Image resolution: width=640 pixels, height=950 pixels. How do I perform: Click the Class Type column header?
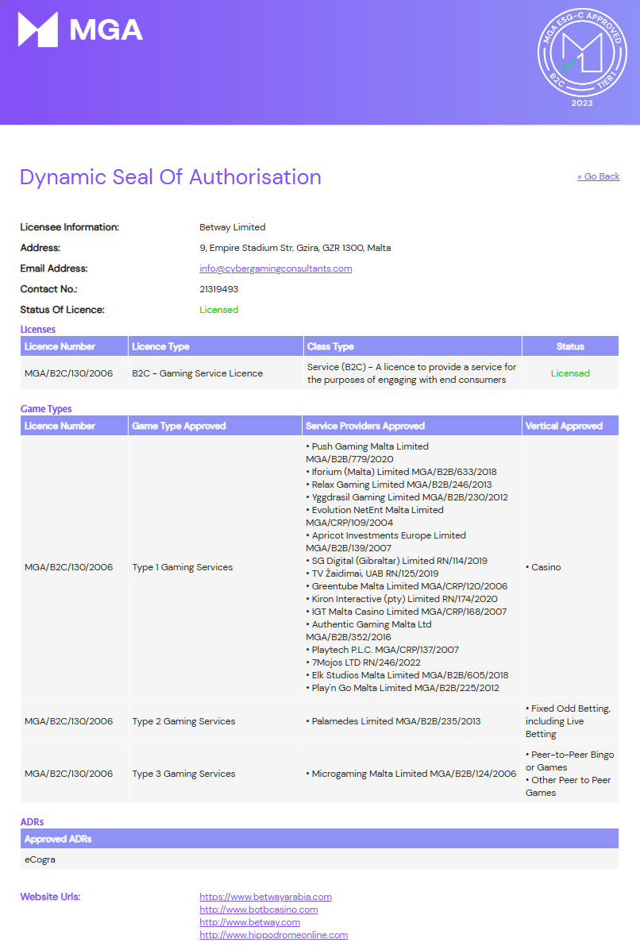point(412,346)
